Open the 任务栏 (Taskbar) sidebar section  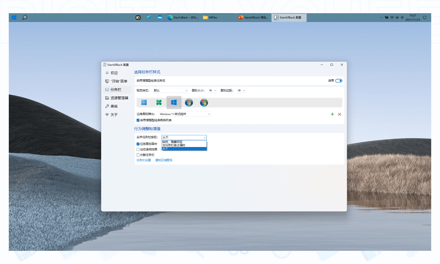tap(116, 89)
